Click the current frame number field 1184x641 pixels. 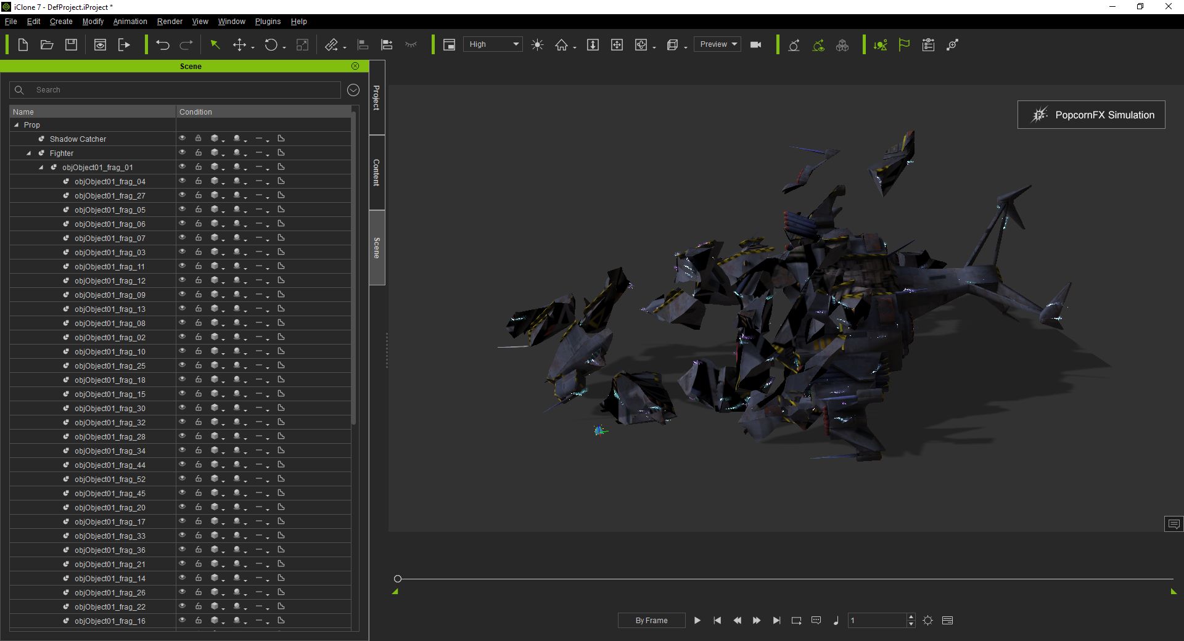[x=877, y=621]
